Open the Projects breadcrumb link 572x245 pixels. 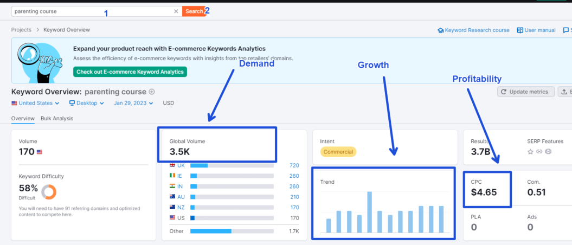[21, 30]
